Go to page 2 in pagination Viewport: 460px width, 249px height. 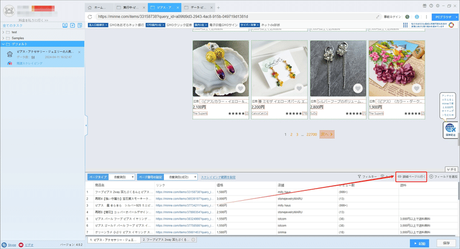(x=292, y=135)
